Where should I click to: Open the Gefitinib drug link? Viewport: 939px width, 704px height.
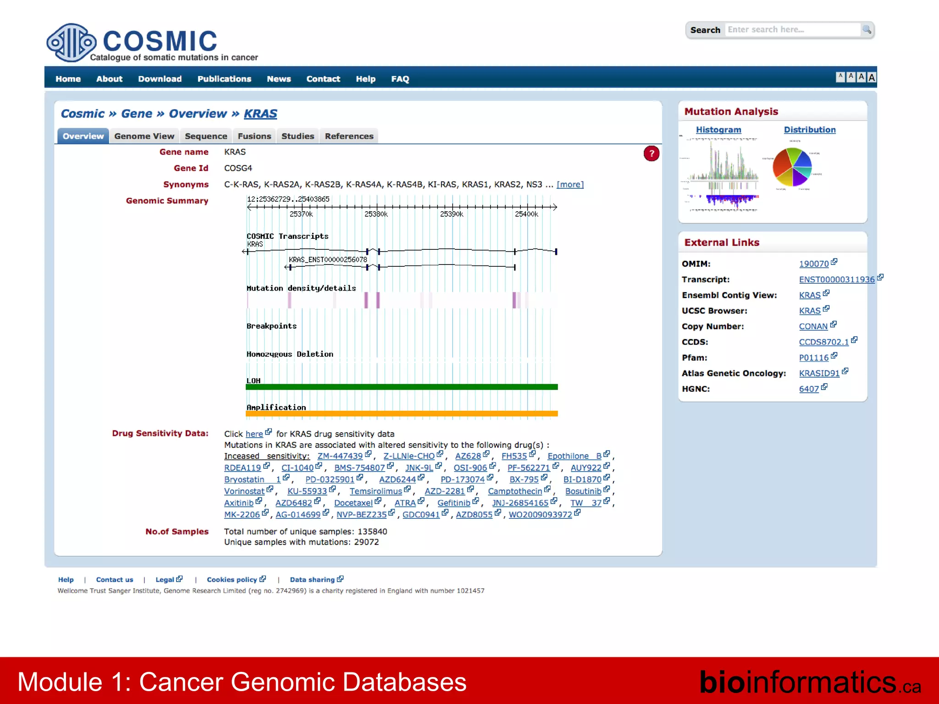(x=453, y=503)
